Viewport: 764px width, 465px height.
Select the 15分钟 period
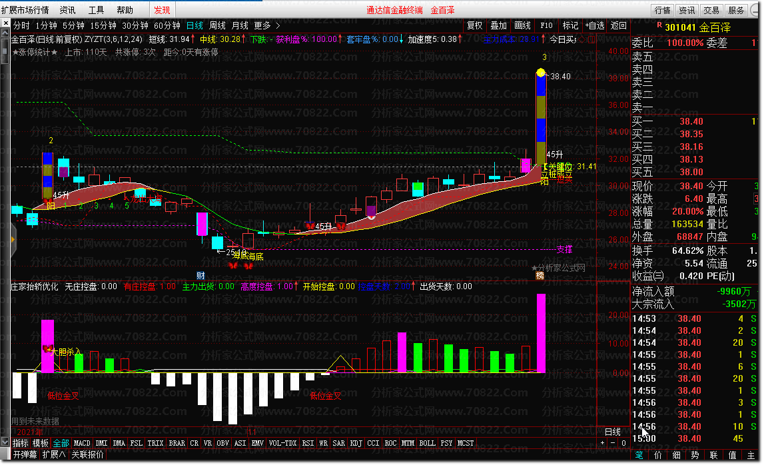point(103,25)
